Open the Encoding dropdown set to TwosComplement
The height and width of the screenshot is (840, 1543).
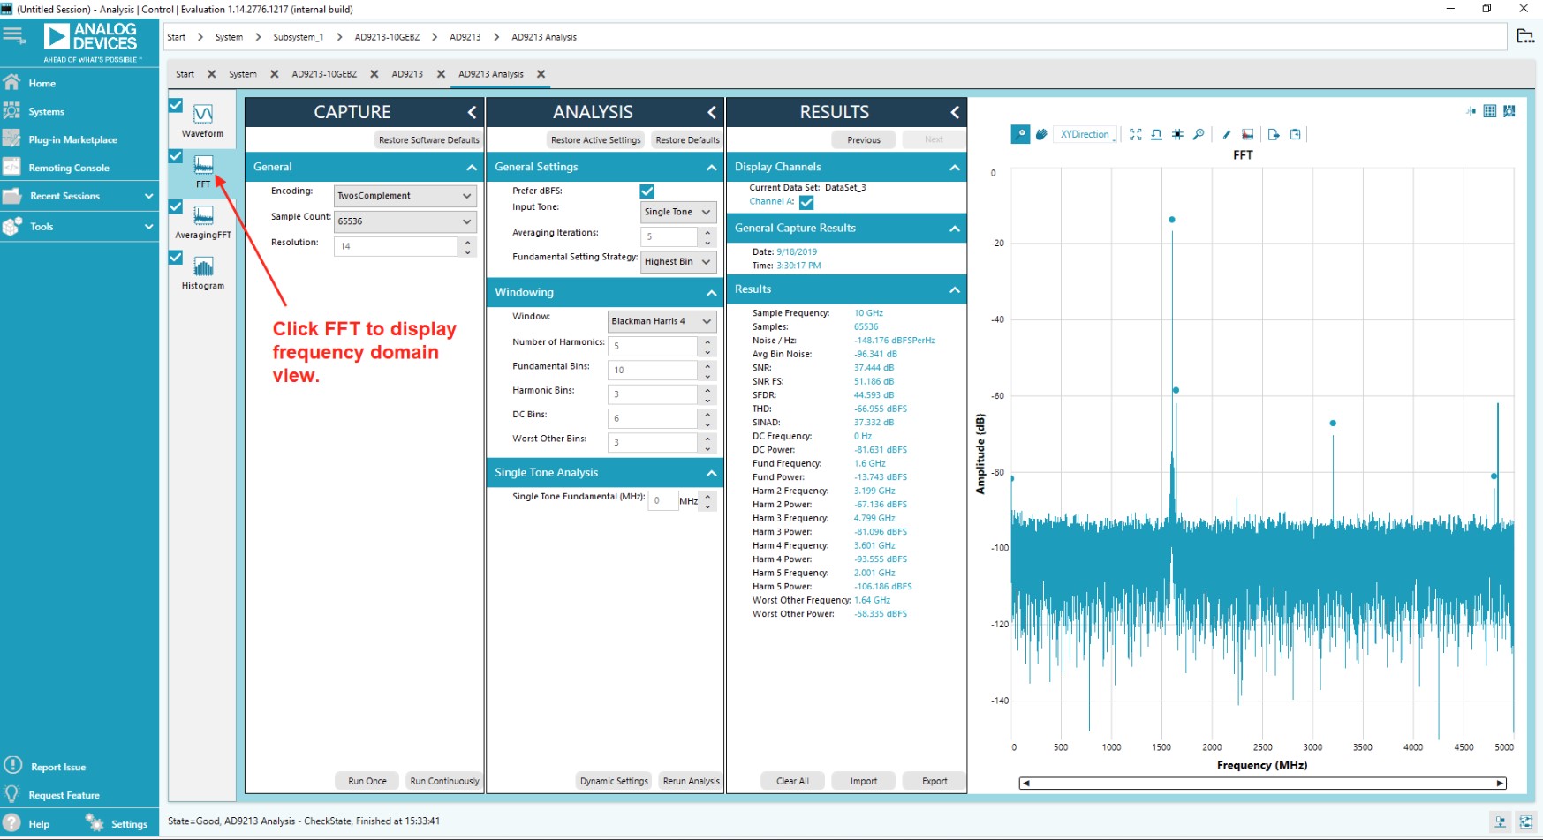(x=405, y=195)
